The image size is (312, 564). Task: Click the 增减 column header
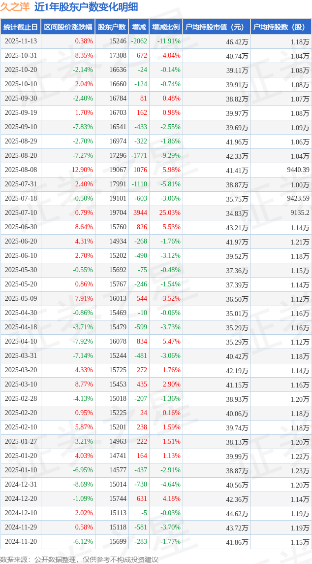coord(139,27)
